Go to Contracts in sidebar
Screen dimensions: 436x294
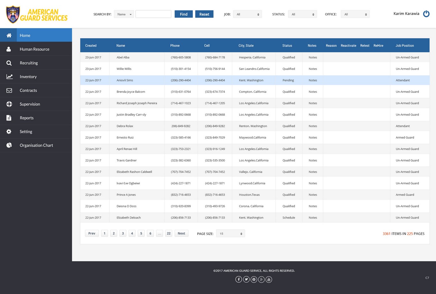point(28,90)
